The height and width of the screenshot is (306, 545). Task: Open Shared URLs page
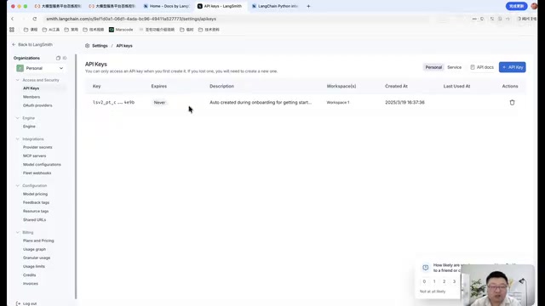tap(34, 220)
